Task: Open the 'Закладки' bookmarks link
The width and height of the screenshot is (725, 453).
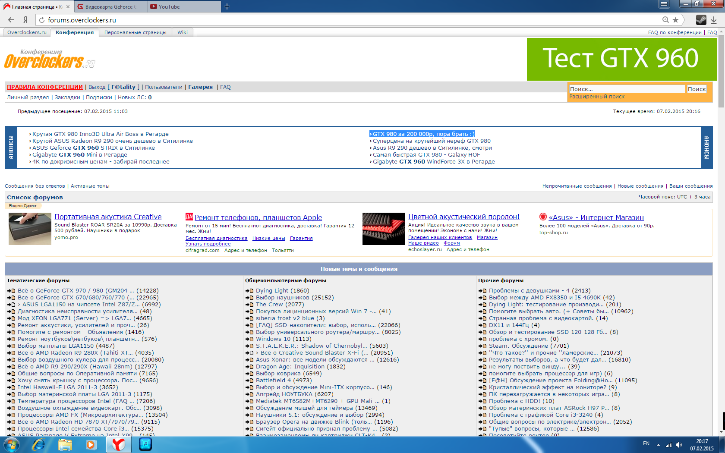Action: tap(67, 97)
